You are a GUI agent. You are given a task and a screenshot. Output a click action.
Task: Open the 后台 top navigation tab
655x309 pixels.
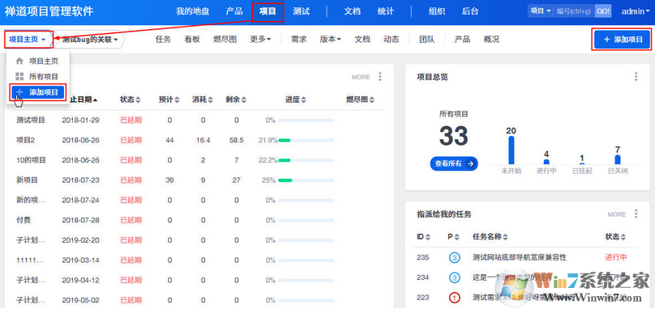click(x=470, y=11)
